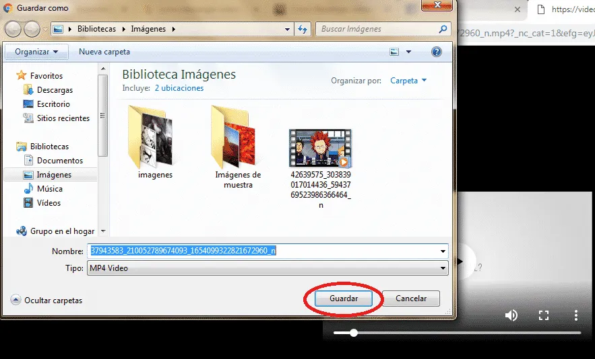Click the sidebar scroll up arrow
Viewport: 595px width, 359px height.
tap(103, 69)
